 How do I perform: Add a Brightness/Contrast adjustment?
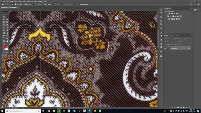(x=169, y=14)
